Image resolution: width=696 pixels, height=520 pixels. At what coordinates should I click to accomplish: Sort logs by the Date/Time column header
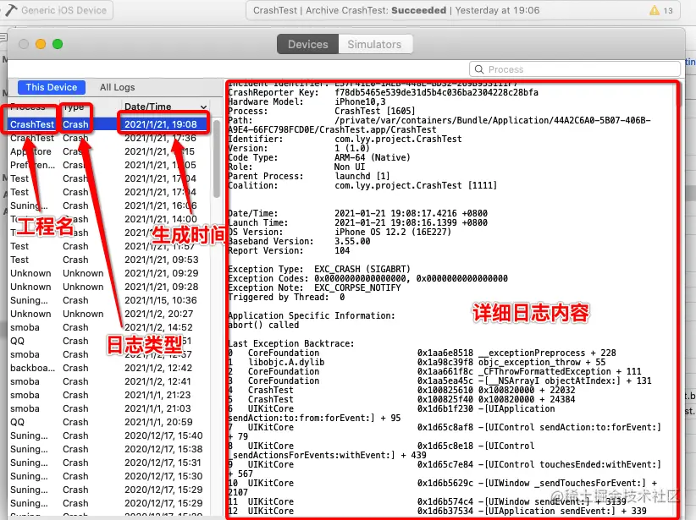pyautogui.click(x=165, y=107)
